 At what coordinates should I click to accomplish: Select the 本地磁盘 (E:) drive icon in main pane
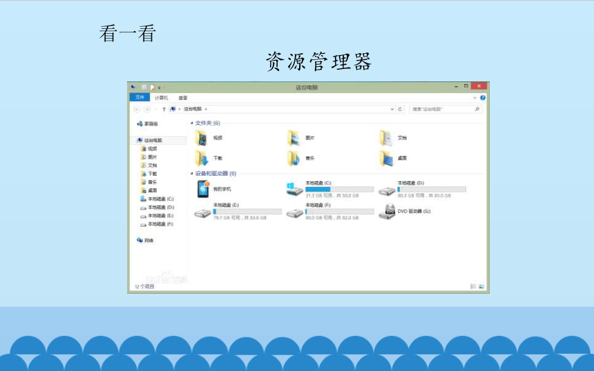click(x=202, y=213)
